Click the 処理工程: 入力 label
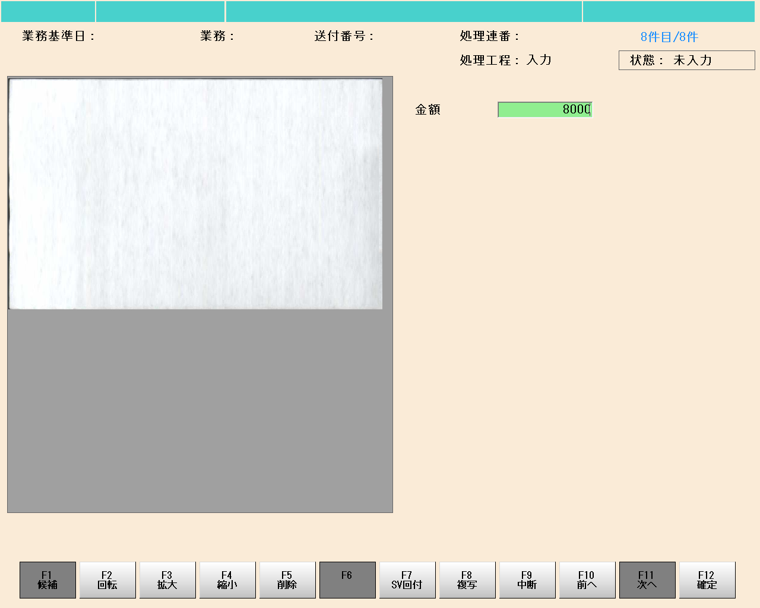The height and width of the screenshot is (608, 760). tap(505, 60)
